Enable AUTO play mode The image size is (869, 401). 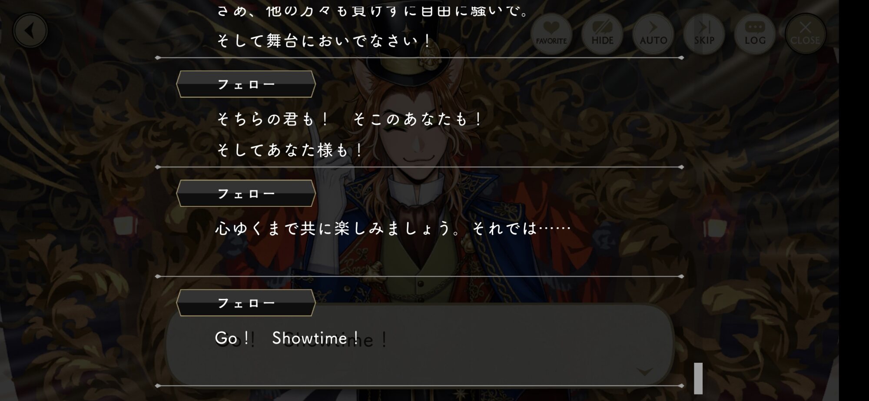point(653,34)
